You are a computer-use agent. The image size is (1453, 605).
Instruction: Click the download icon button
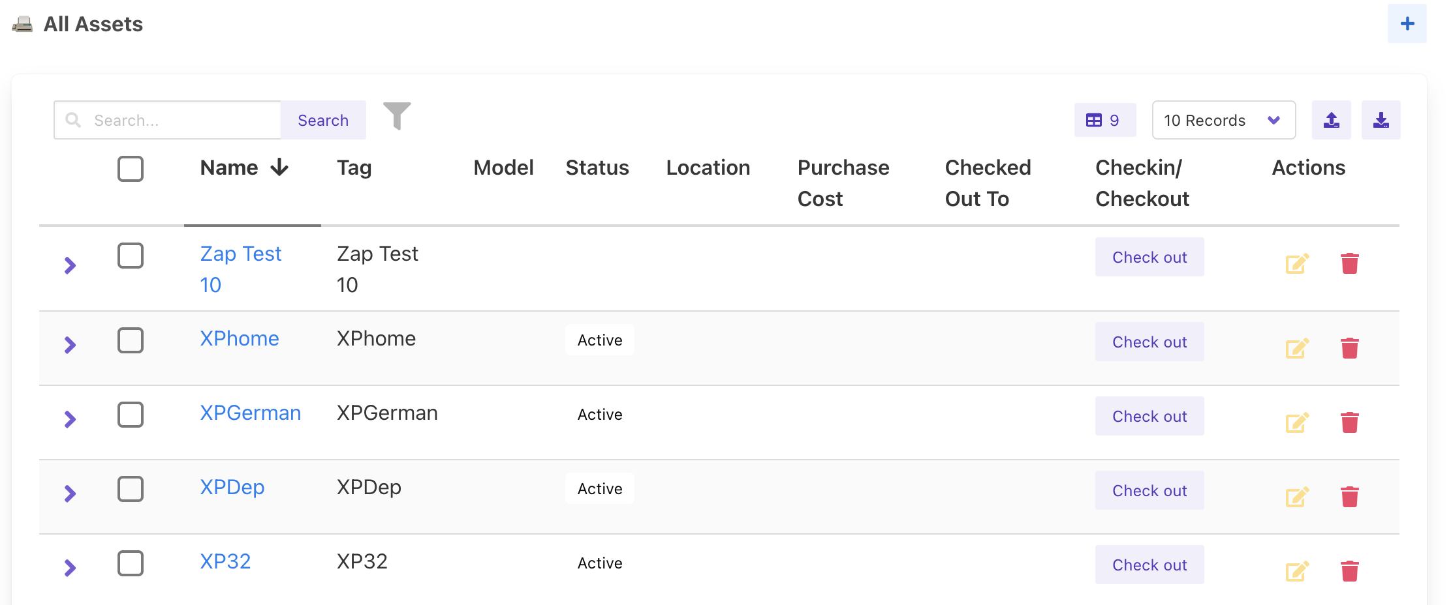pos(1381,120)
